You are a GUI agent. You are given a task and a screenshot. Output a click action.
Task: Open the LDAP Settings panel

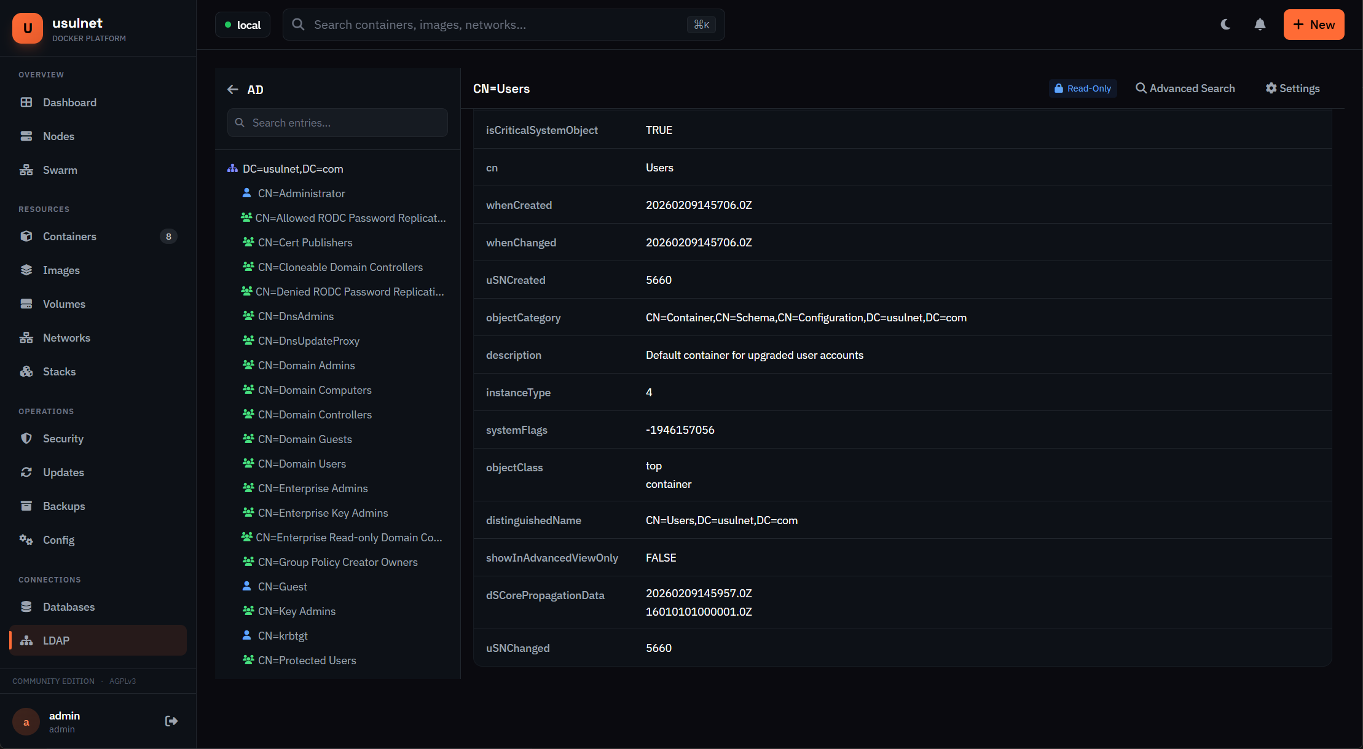point(1292,88)
